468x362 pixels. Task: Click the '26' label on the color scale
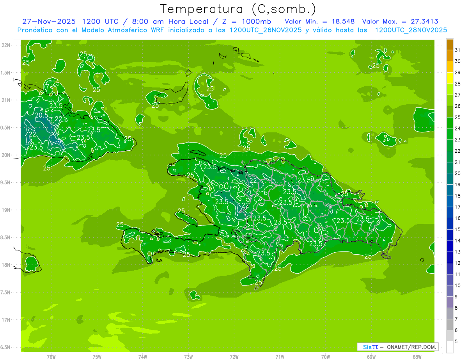pyautogui.click(x=458, y=106)
